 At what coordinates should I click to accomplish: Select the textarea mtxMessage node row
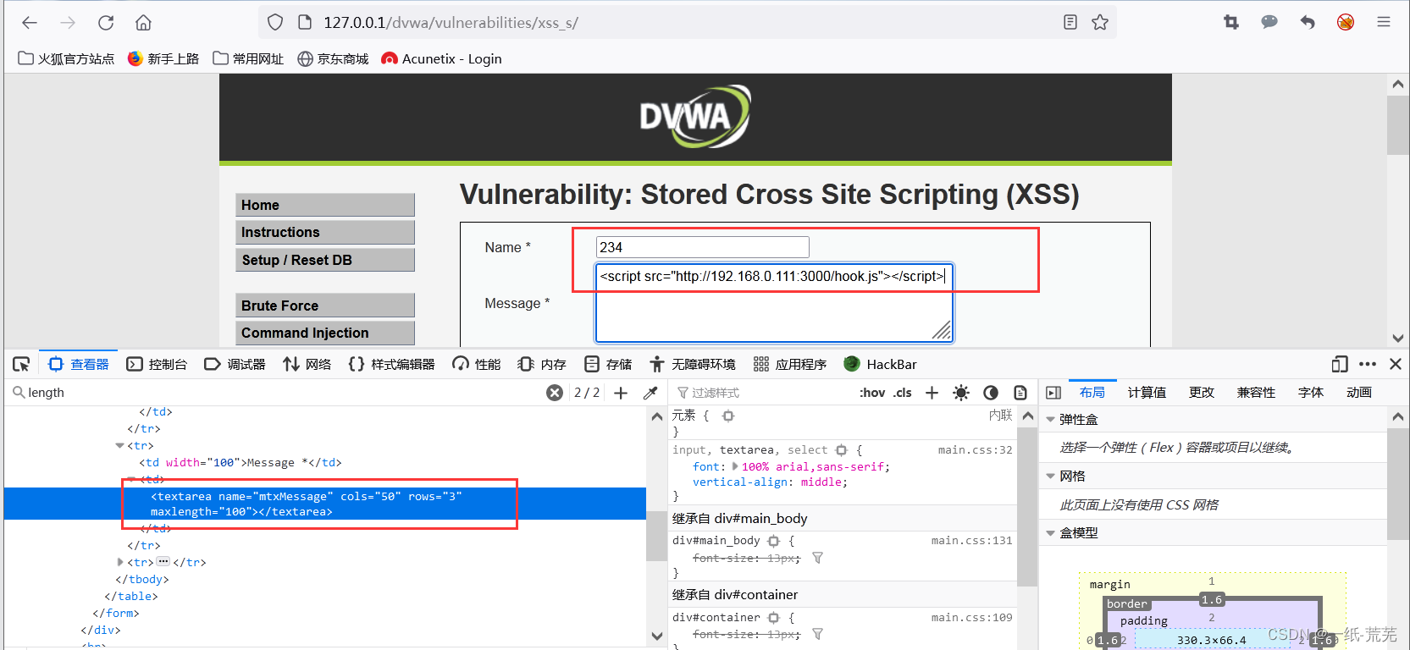tap(325, 504)
